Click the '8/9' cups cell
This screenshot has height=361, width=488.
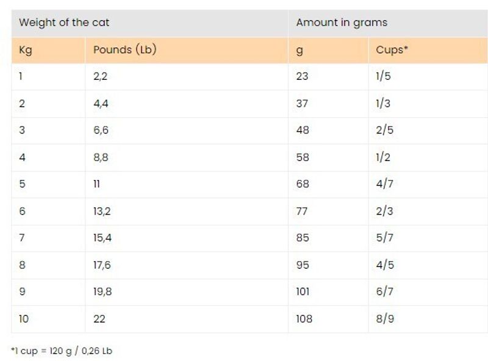[384, 318]
